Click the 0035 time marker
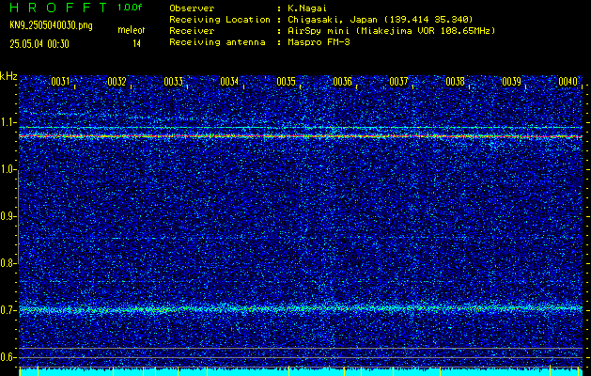591x376 pixels. [x=286, y=82]
